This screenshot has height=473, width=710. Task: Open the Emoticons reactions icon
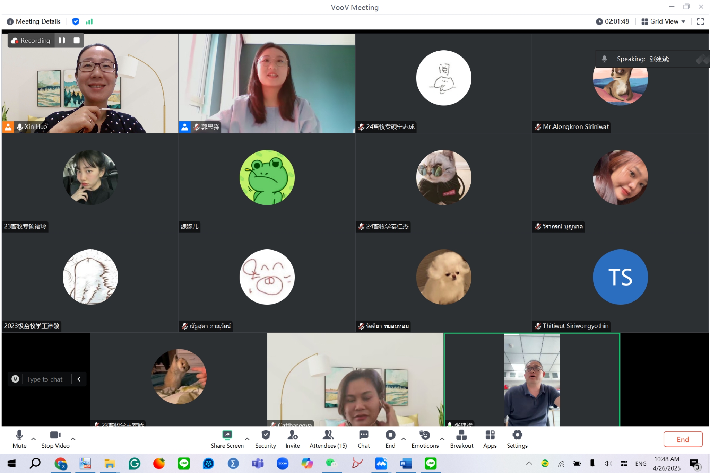point(425,435)
